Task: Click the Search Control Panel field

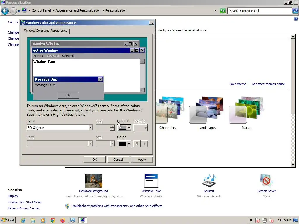Action: click(x=260, y=11)
